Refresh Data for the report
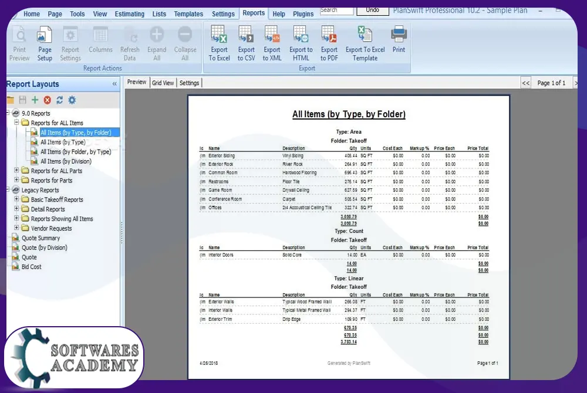The image size is (587, 393). (x=130, y=44)
